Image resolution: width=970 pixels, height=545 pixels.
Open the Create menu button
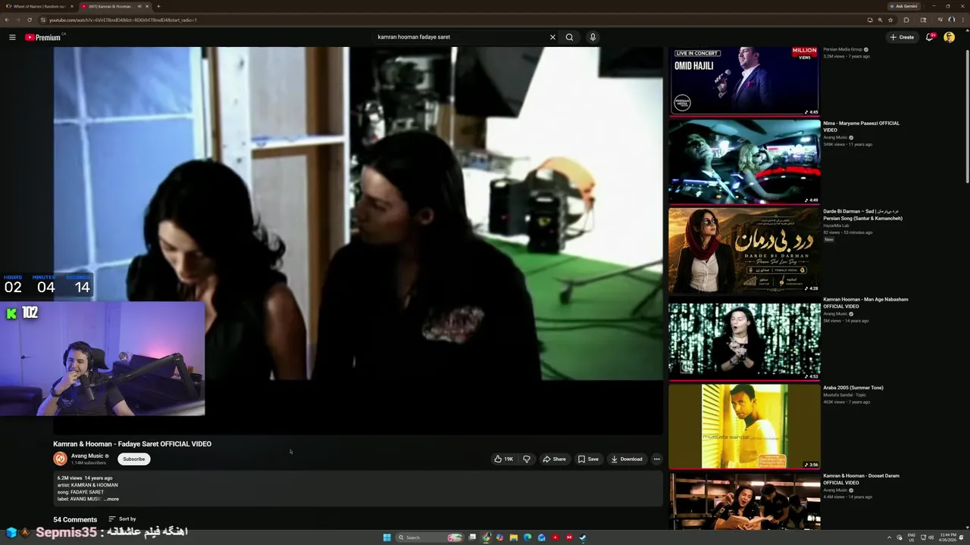pos(902,37)
